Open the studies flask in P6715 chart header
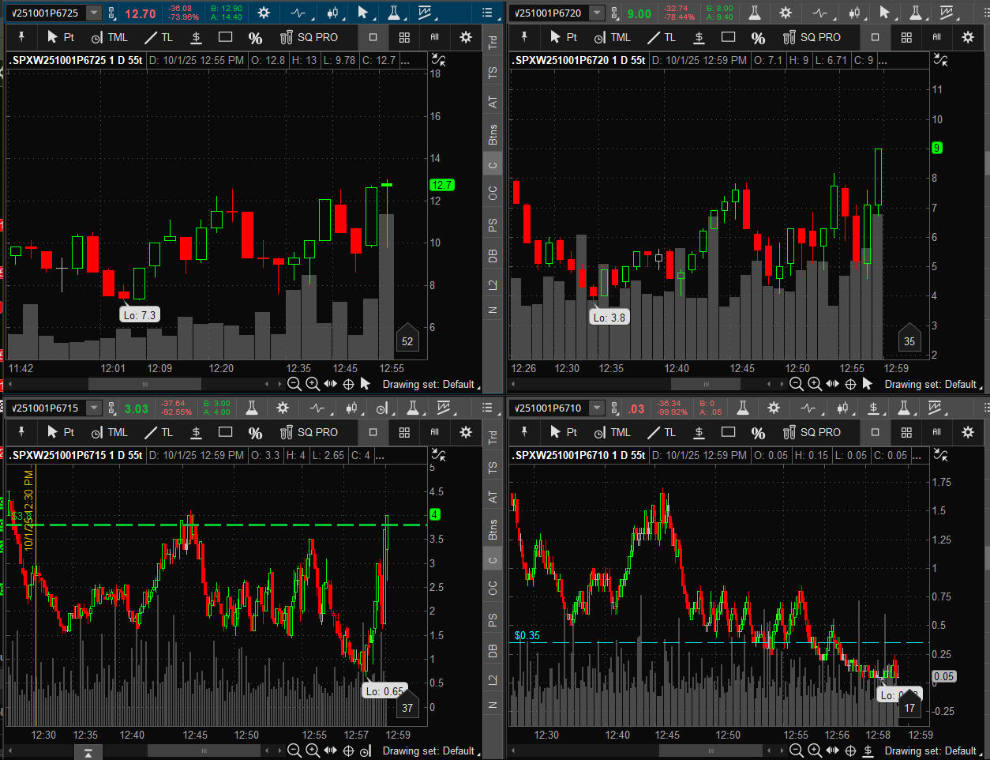Viewport: 990px width, 760px height. pos(252,408)
